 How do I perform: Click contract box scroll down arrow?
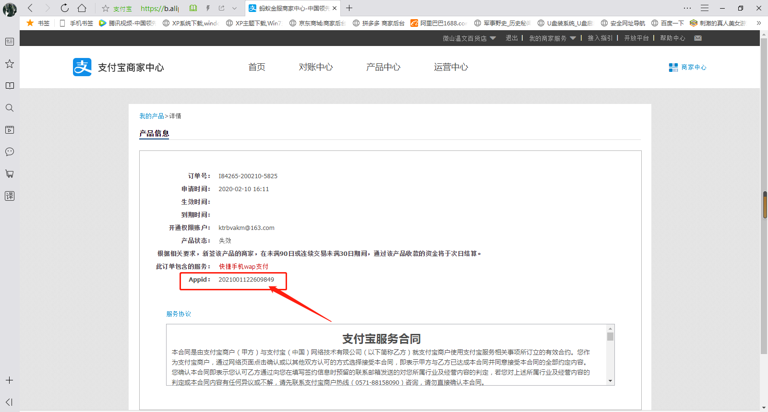pos(610,381)
